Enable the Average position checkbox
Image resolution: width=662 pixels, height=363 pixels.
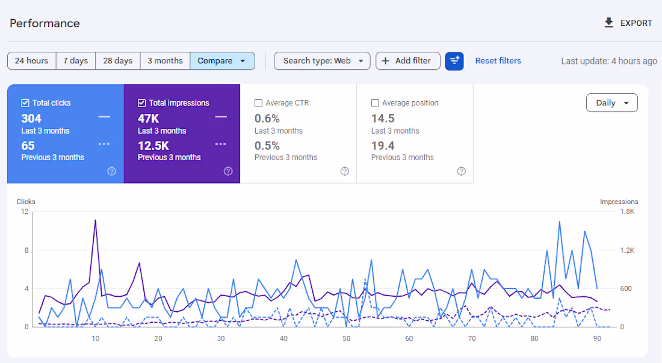376,103
